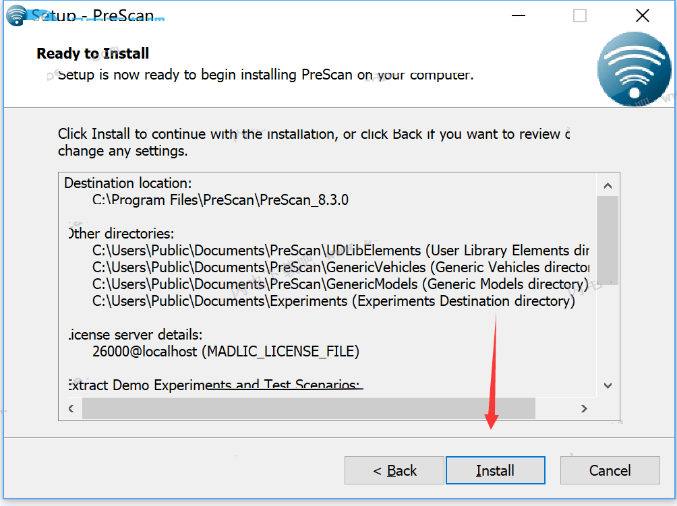677x506 pixels.
Task: Click the summary box up scroll arrow
Action: 608,186
